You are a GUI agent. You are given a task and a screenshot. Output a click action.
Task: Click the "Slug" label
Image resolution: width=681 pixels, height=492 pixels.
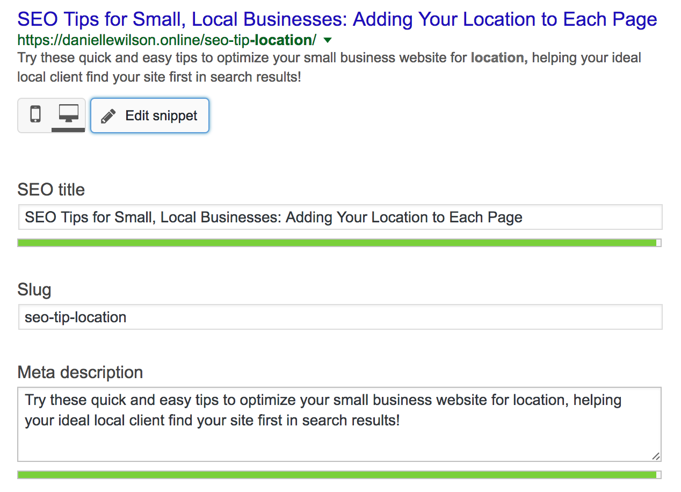tap(34, 290)
